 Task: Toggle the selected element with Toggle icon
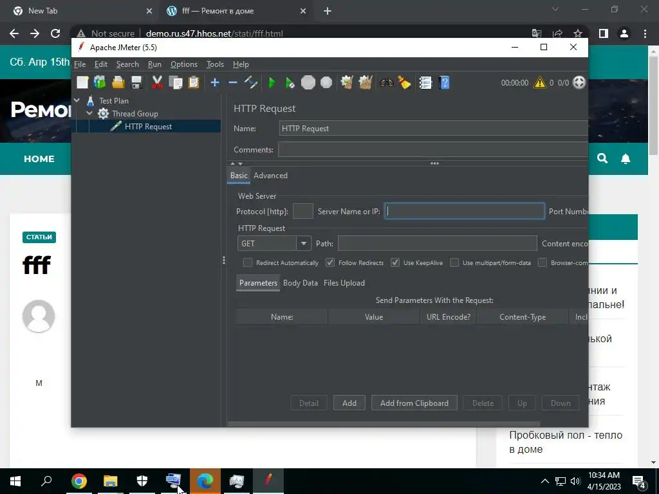point(251,83)
